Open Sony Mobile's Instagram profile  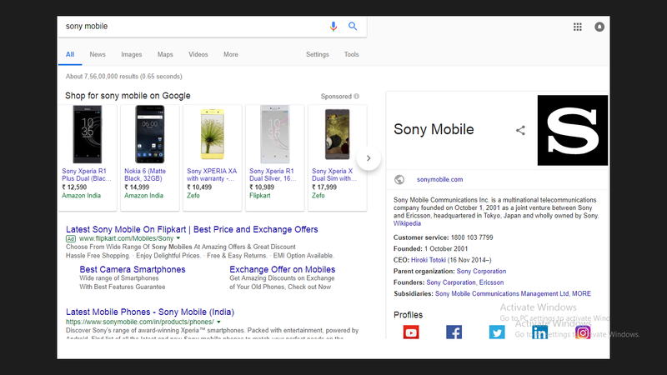point(584,332)
